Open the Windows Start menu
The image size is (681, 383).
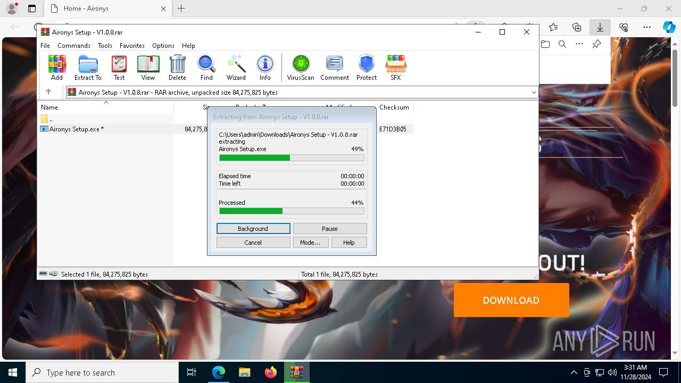point(13,372)
